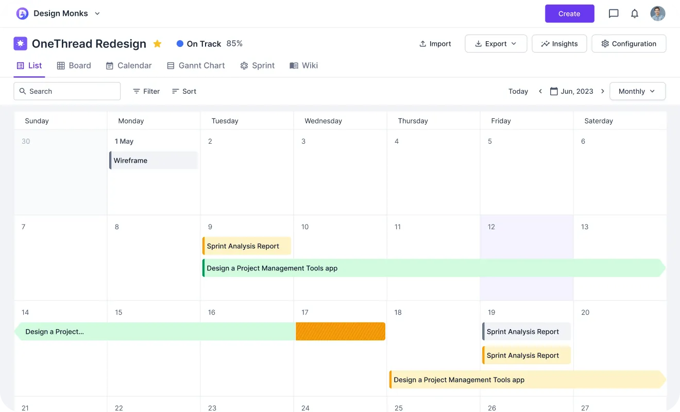The height and width of the screenshot is (412, 680).
Task: Open the Insights button
Action: pos(559,44)
